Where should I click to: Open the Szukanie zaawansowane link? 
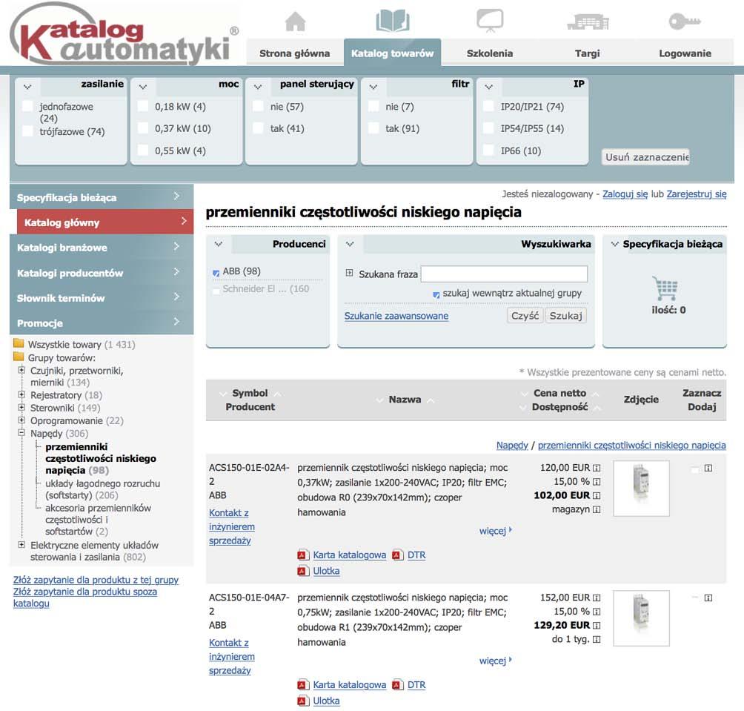[396, 316]
